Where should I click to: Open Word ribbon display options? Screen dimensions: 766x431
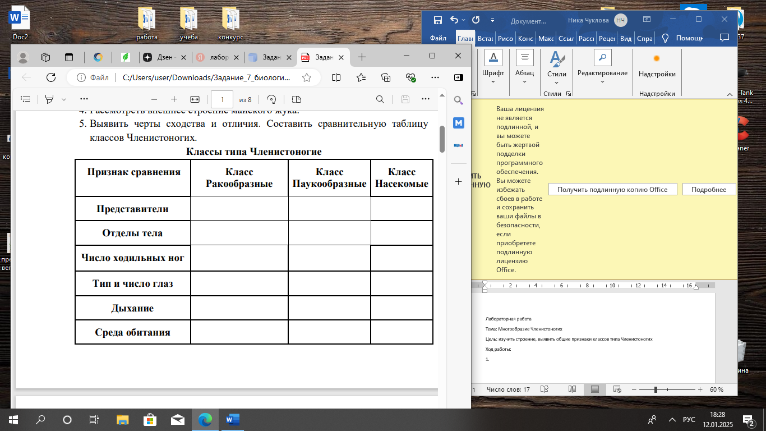(x=647, y=20)
